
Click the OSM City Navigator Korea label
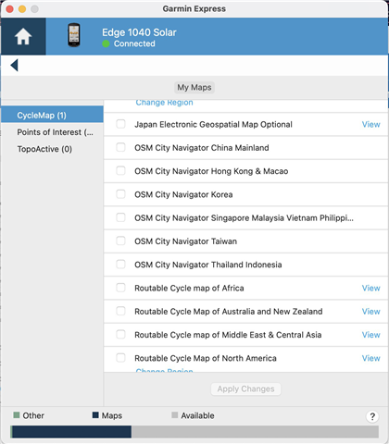[x=183, y=194]
